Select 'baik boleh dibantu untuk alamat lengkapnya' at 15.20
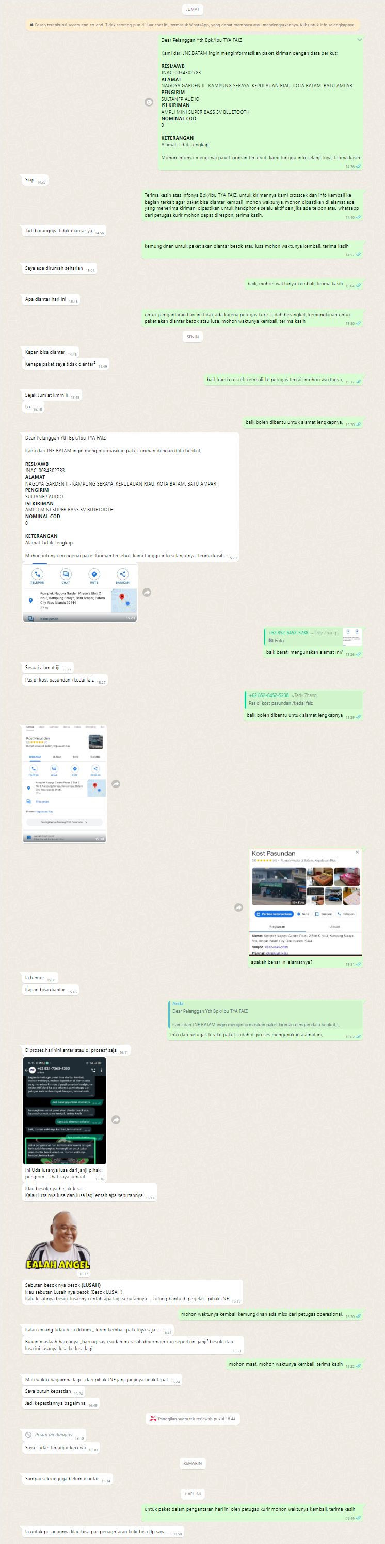 pos(303,422)
